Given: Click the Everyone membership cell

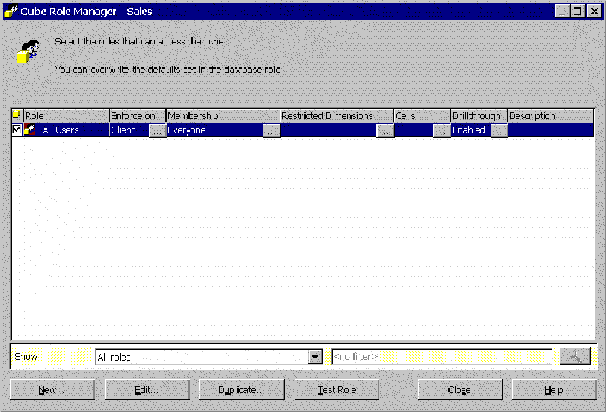Looking at the screenshot, I should 214,130.
